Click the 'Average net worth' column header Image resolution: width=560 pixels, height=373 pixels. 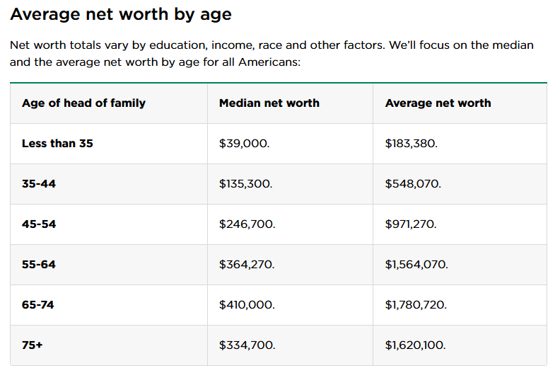pyautogui.click(x=438, y=103)
